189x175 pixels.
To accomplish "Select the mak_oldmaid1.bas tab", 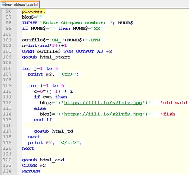I will click(20, 5).
